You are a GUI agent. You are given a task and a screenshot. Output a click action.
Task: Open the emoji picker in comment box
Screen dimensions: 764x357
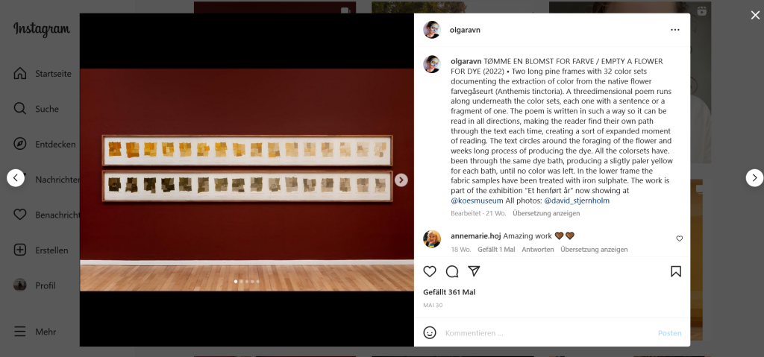click(x=429, y=332)
